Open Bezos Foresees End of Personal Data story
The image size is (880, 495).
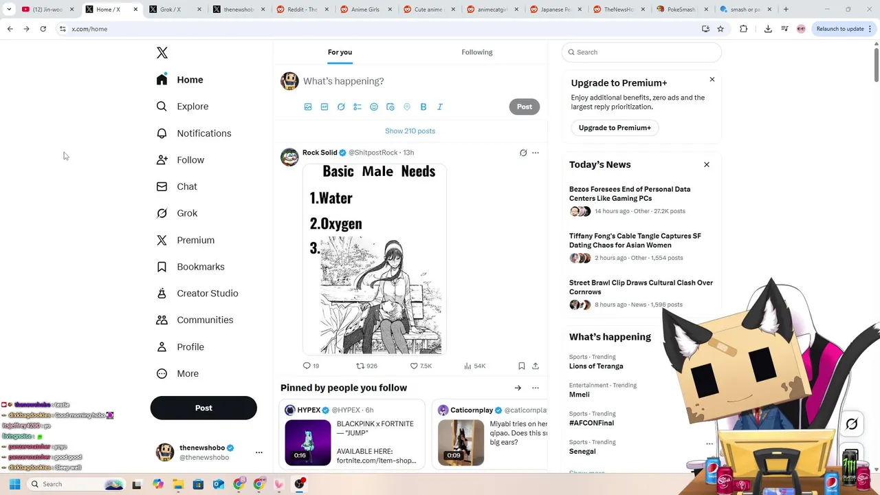point(630,194)
